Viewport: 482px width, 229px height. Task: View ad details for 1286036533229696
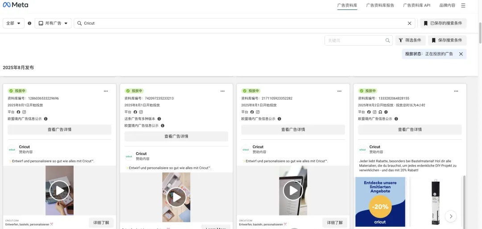pos(59,129)
